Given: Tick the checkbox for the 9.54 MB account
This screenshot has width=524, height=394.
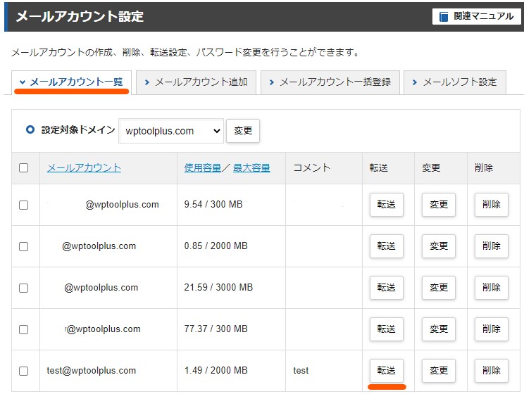Looking at the screenshot, I should 24,205.
